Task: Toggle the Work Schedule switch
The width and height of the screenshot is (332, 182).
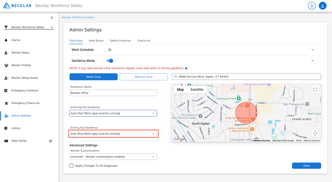Action: (108, 50)
